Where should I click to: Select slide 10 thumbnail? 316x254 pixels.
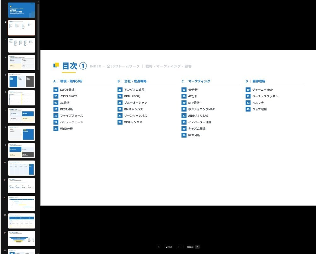coord(21,168)
